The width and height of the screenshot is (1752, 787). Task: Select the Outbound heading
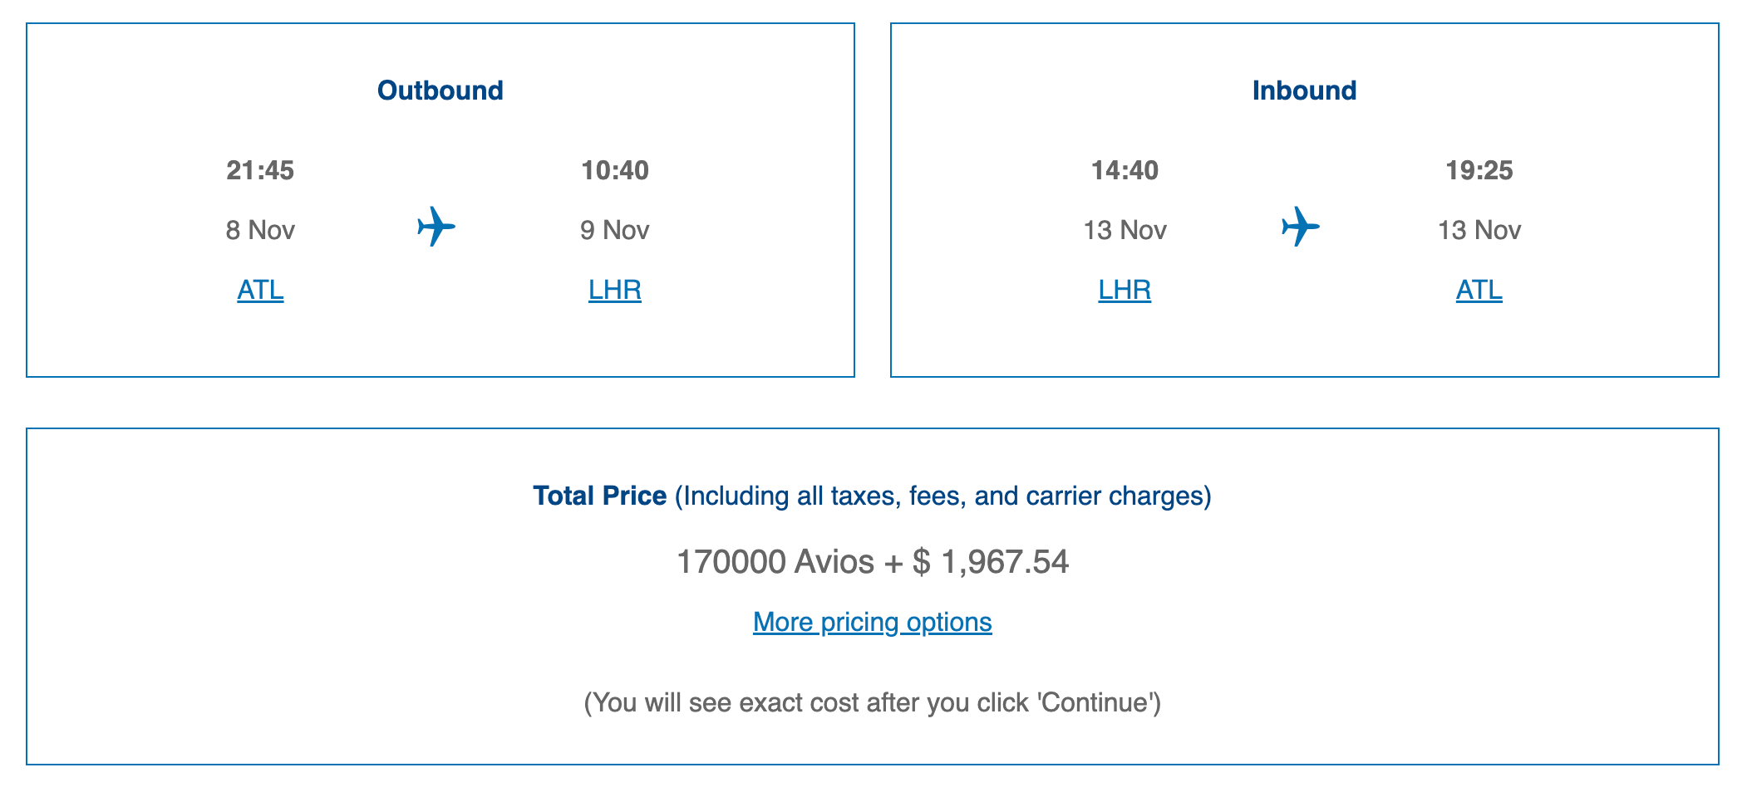pos(440,90)
